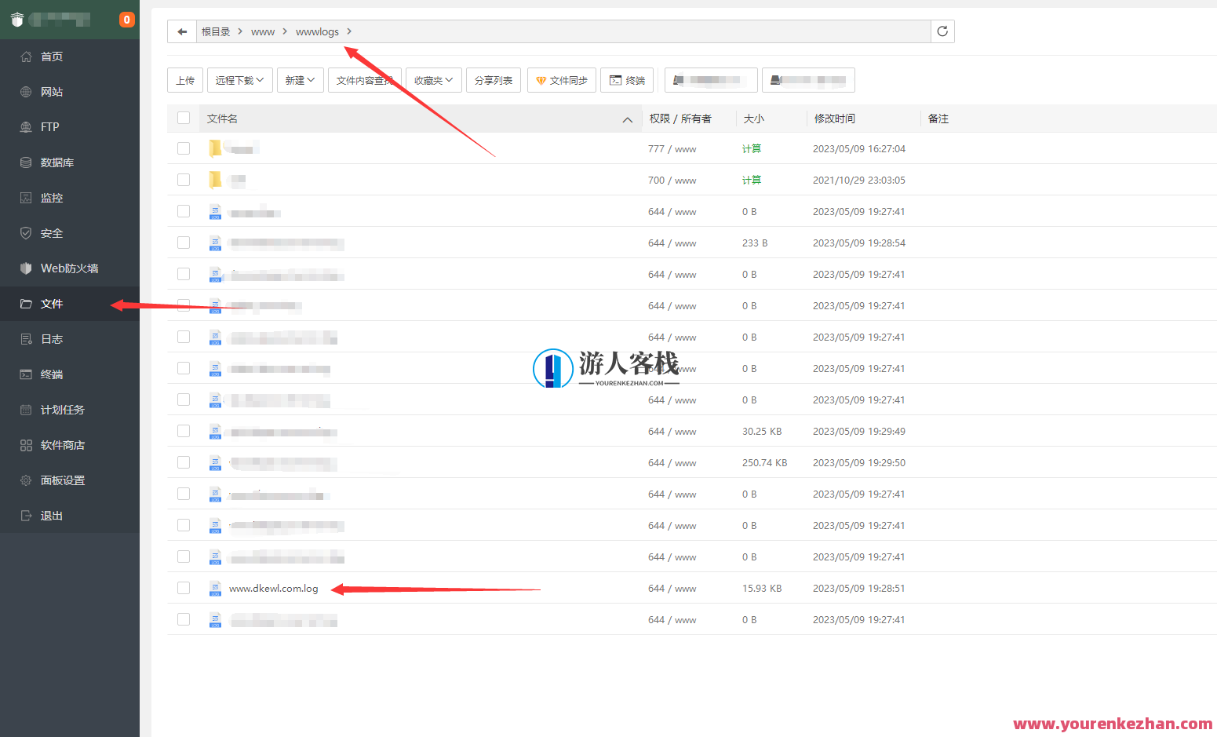The image size is (1217, 737).
Task: Sort files using the 文件名 column arrow
Action: tap(627, 119)
